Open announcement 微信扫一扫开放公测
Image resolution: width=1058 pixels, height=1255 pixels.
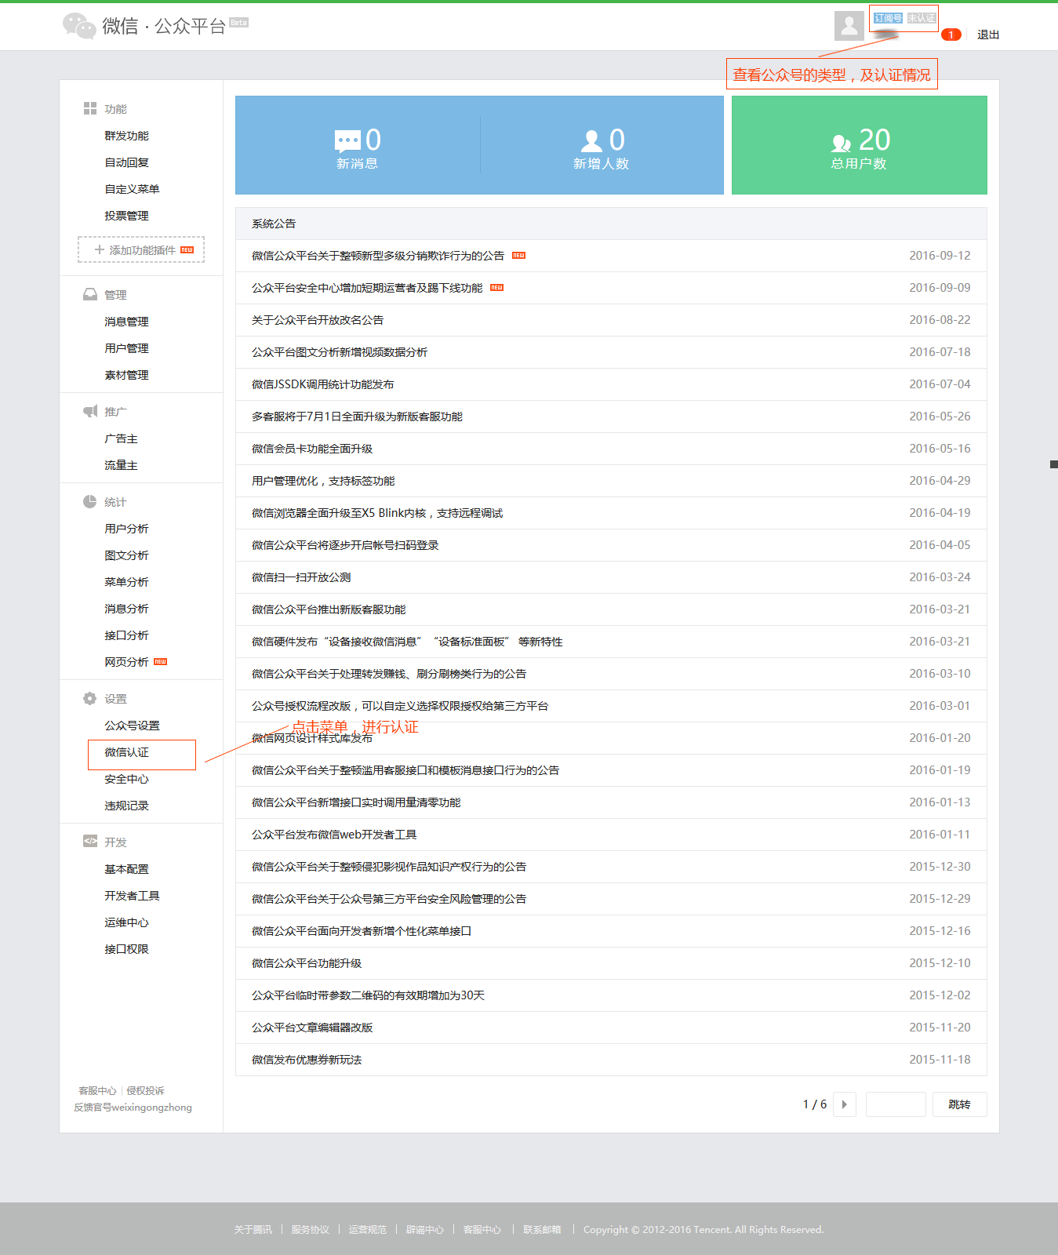(301, 577)
